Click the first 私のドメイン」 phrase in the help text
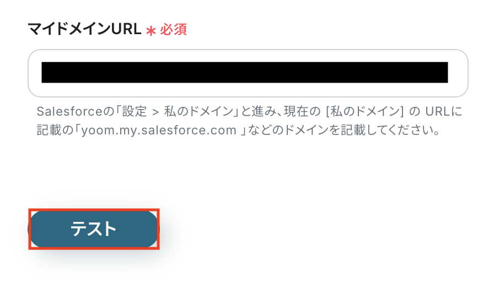The image size is (494, 282). point(201,111)
